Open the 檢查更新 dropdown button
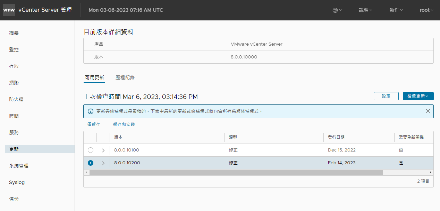Image resolution: width=440 pixels, height=211 pixels. click(418, 96)
